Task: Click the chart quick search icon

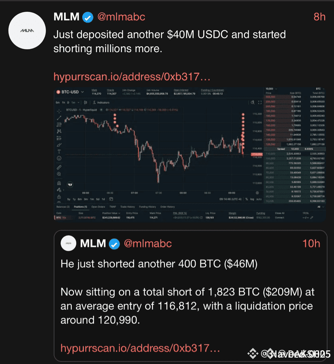Action: point(253,103)
